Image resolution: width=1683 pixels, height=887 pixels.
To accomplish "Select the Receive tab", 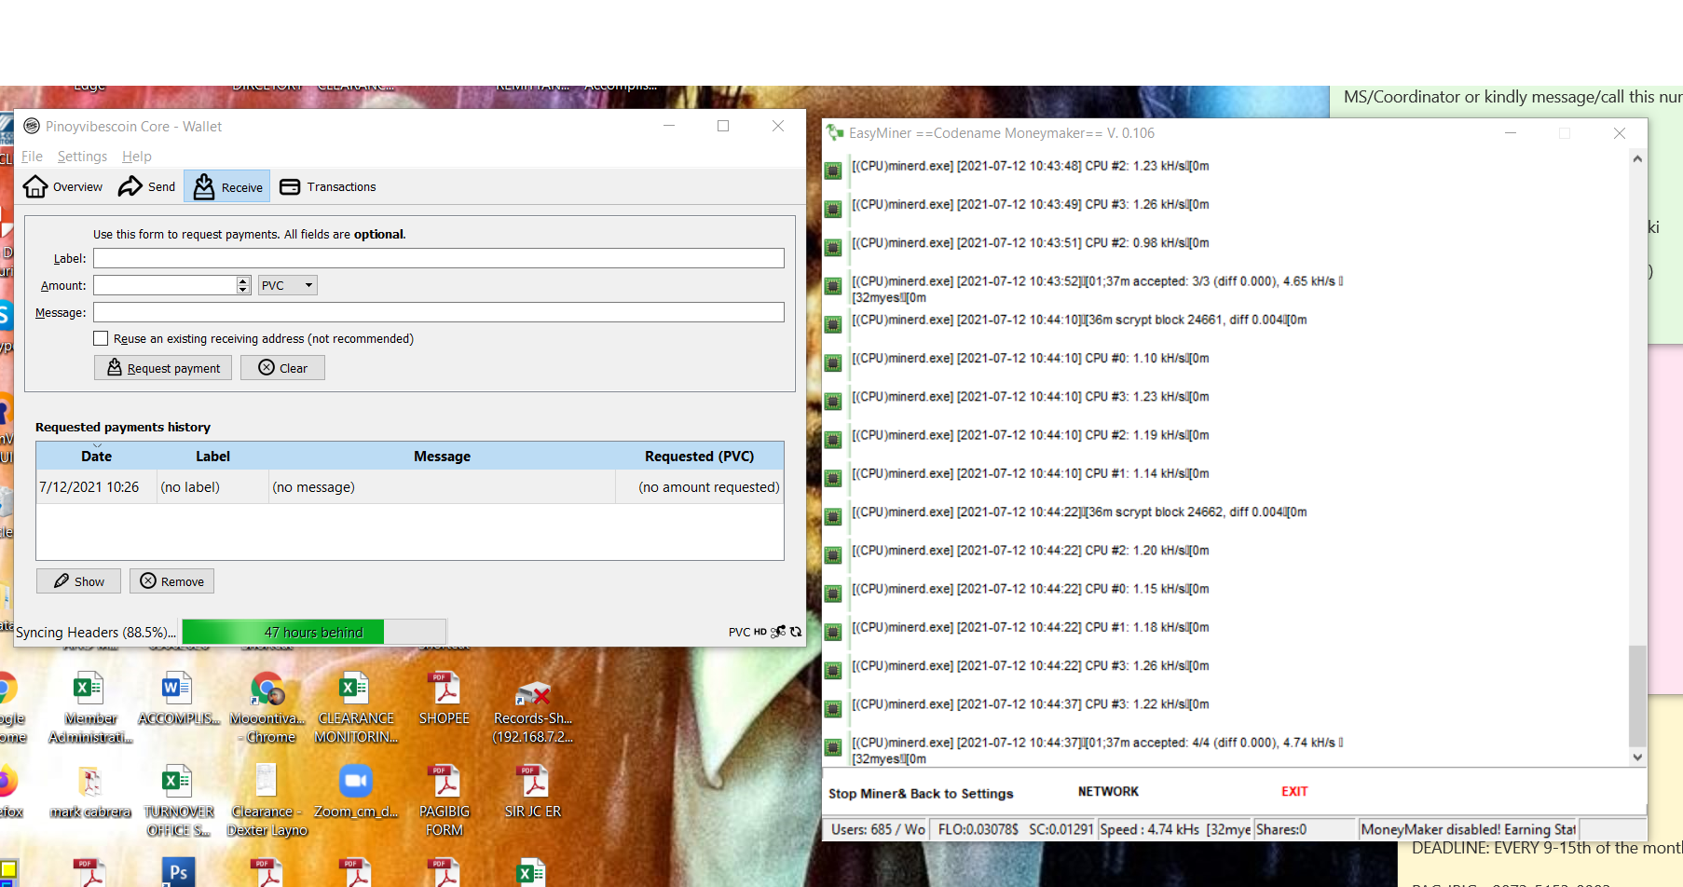I will [x=227, y=187].
